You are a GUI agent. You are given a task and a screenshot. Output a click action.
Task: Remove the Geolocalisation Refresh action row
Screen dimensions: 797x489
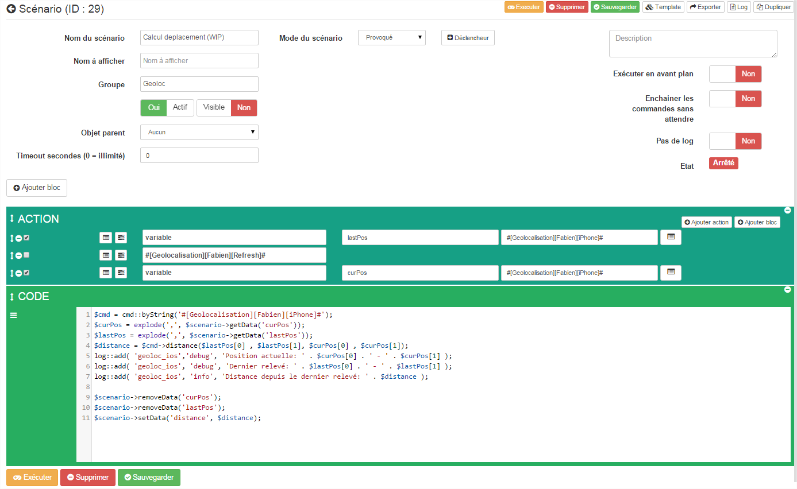(19, 255)
